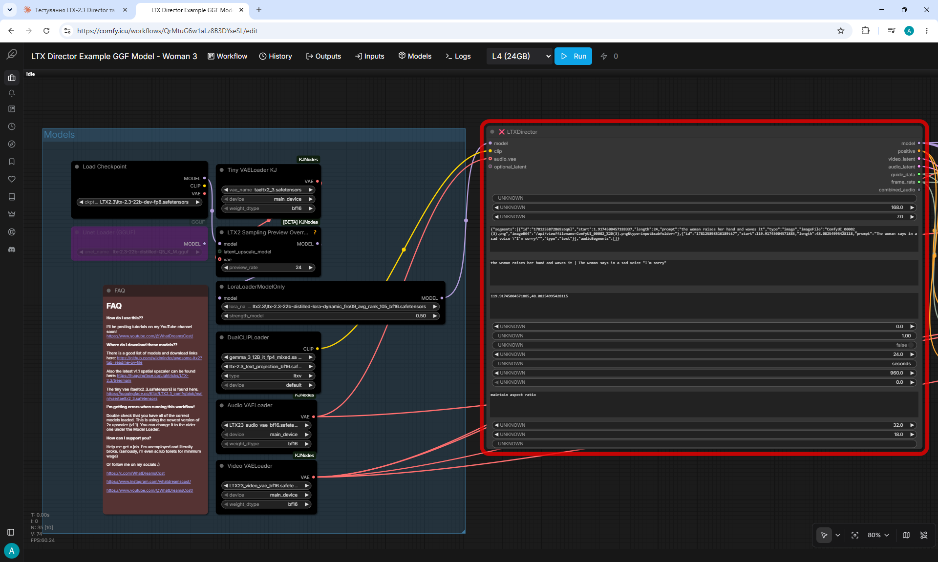Open the gemma_3_12B clip name selector
938x562 pixels.
(x=268, y=357)
